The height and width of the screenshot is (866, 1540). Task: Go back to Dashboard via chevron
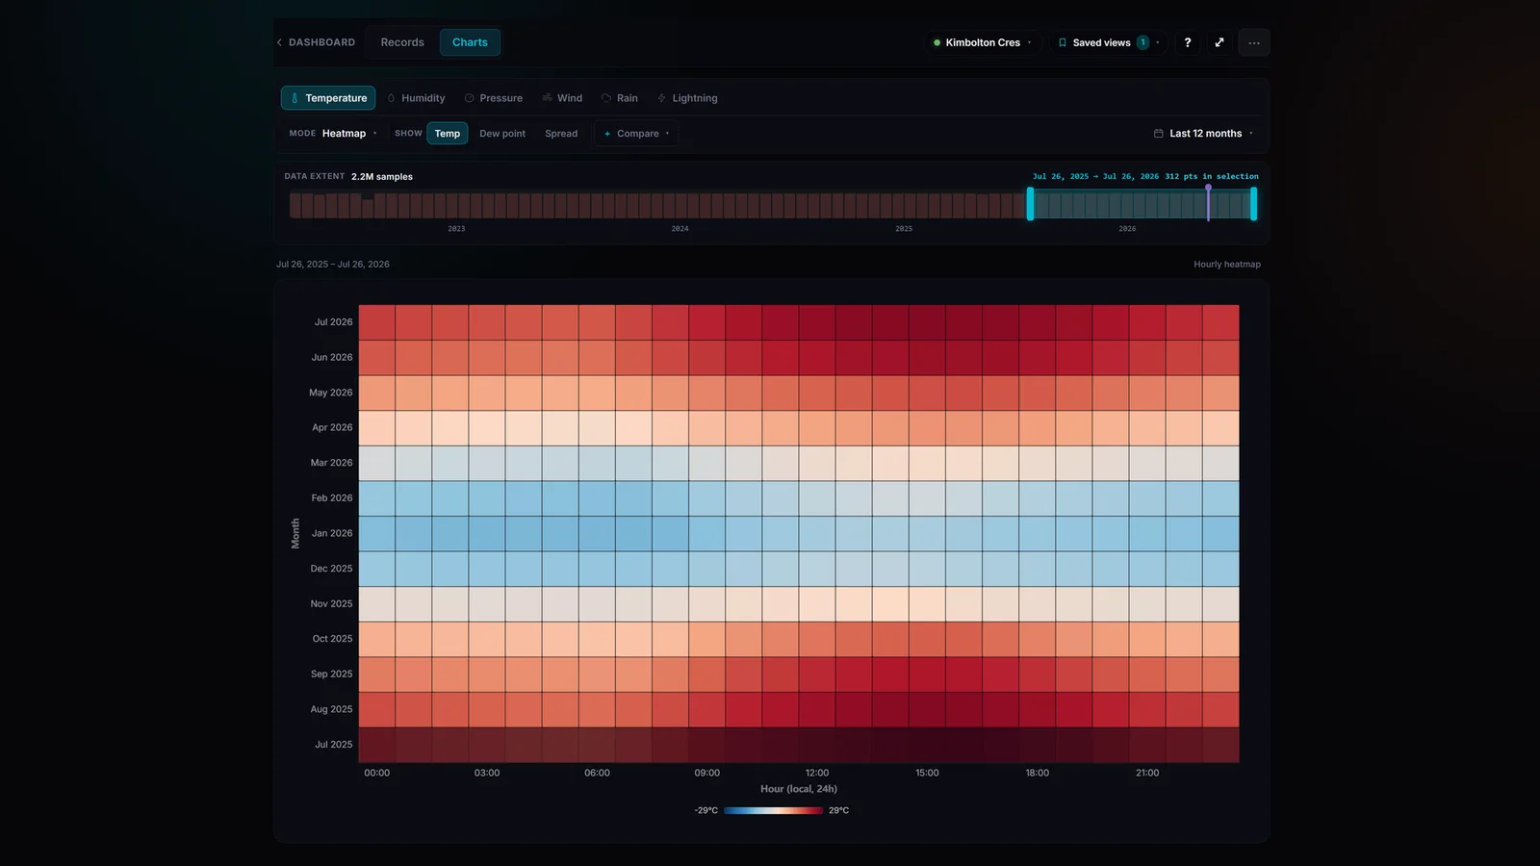279,42
